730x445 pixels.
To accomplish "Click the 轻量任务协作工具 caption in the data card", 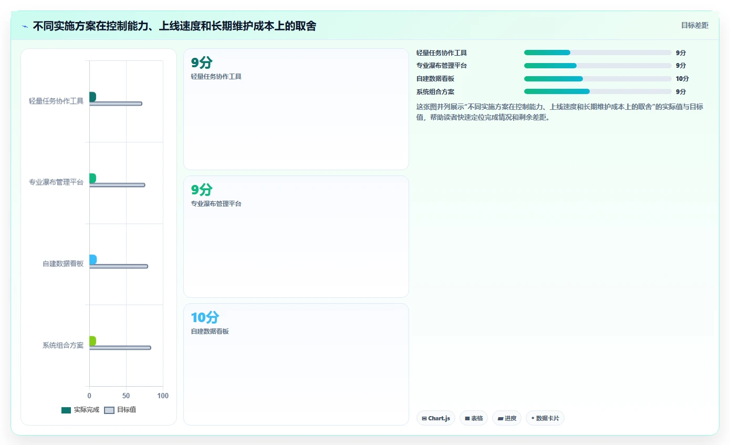I will point(216,76).
